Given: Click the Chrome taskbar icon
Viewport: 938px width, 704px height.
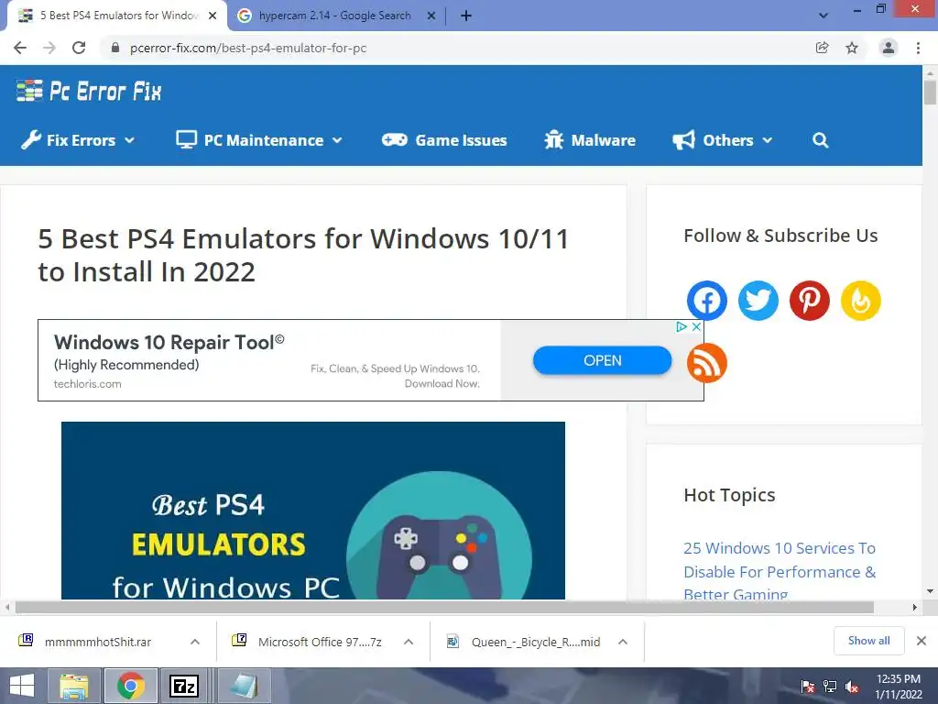Looking at the screenshot, I should (130, 686).
